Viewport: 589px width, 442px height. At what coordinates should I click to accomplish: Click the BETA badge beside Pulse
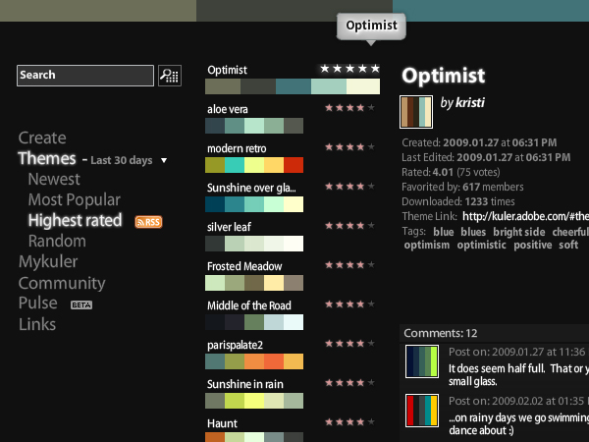point(81,304)
